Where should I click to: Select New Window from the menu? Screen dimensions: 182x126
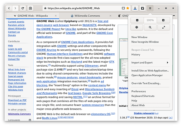coord(150,37)
